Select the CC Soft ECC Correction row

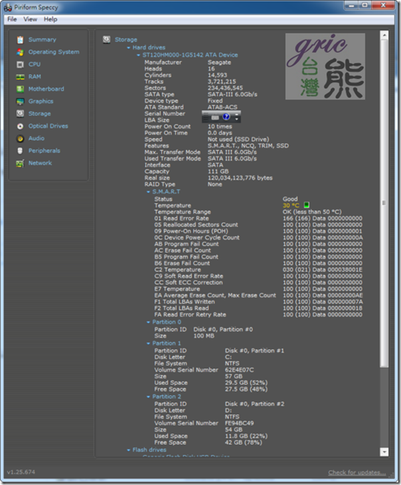258,282
